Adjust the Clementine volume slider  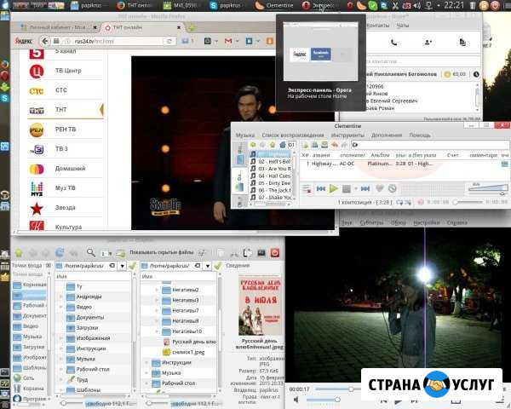(x=488, y=188)
